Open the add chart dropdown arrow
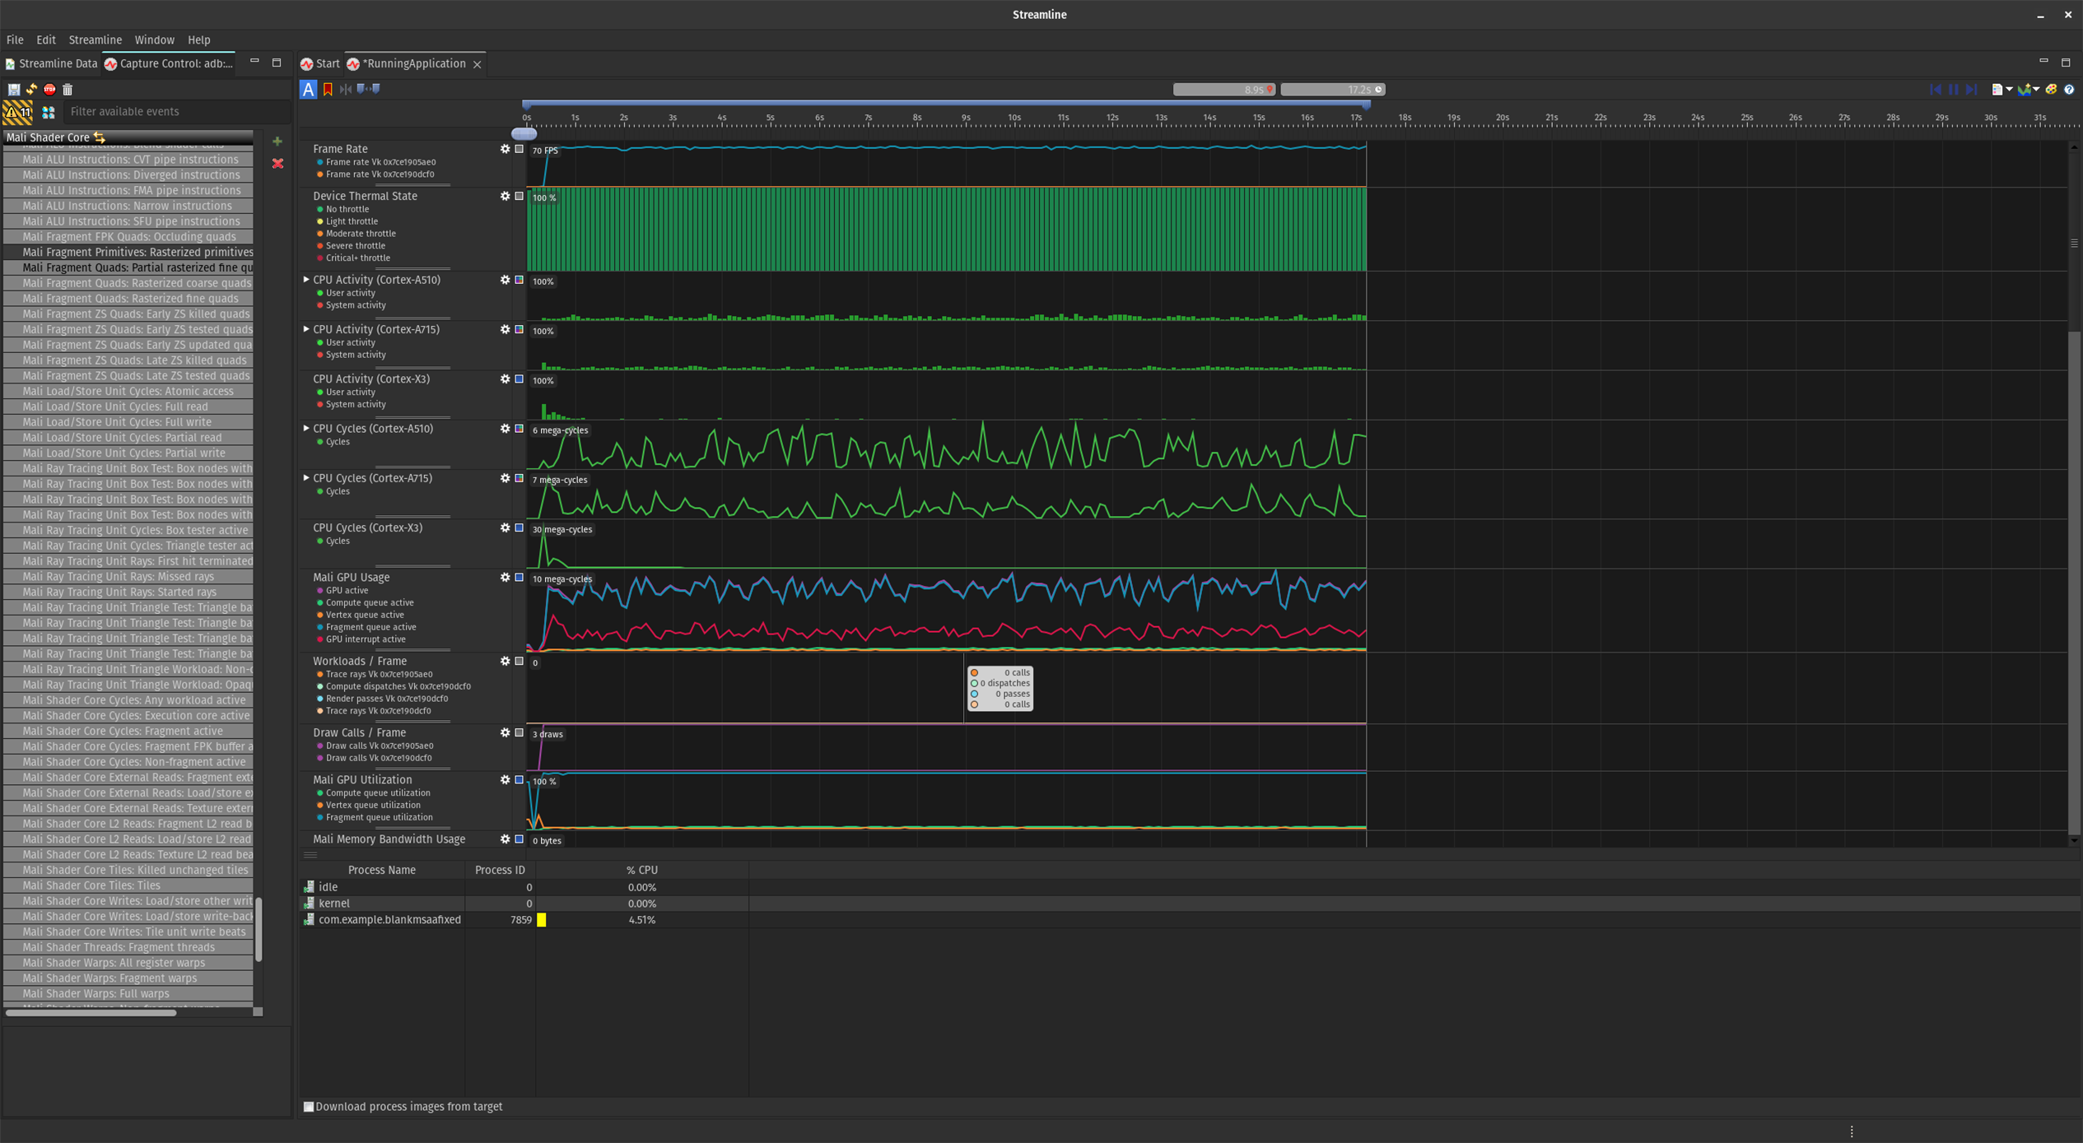The width and height of the screenshot is (2083, 1143). pyautogui.click(x=2036, y=89)
